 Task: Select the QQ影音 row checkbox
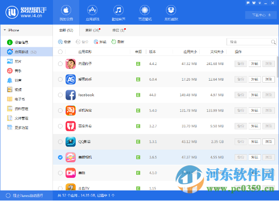(61, 142)
